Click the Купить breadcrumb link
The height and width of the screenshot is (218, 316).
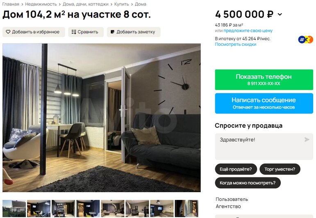point(122,4)
